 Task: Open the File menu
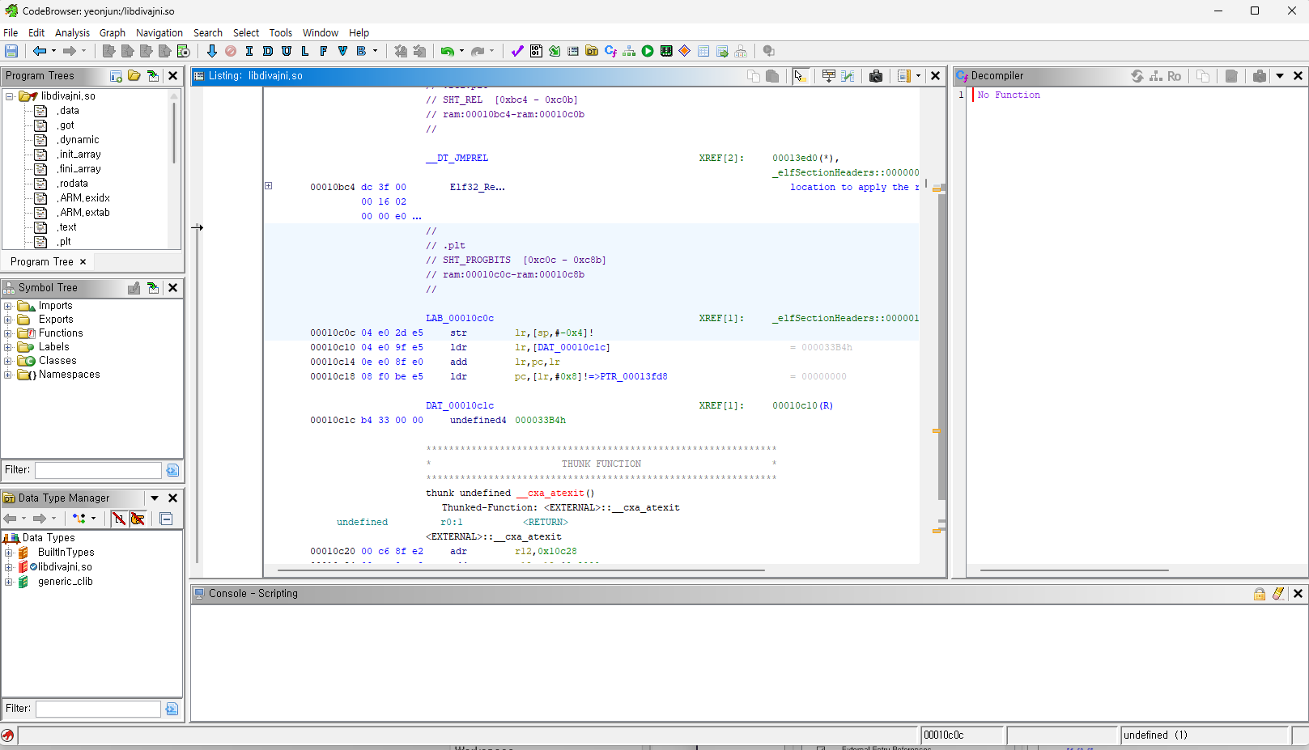click(x=11, y=32)
